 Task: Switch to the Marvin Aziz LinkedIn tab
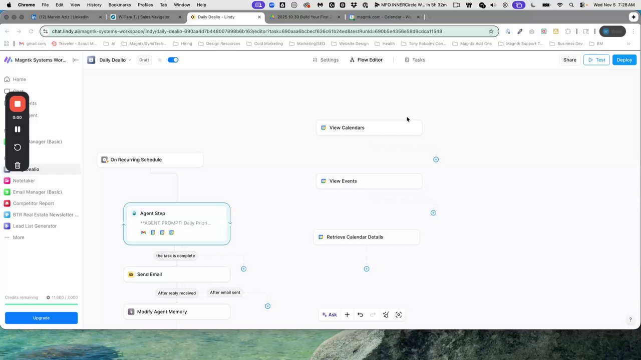coord(67,17)
